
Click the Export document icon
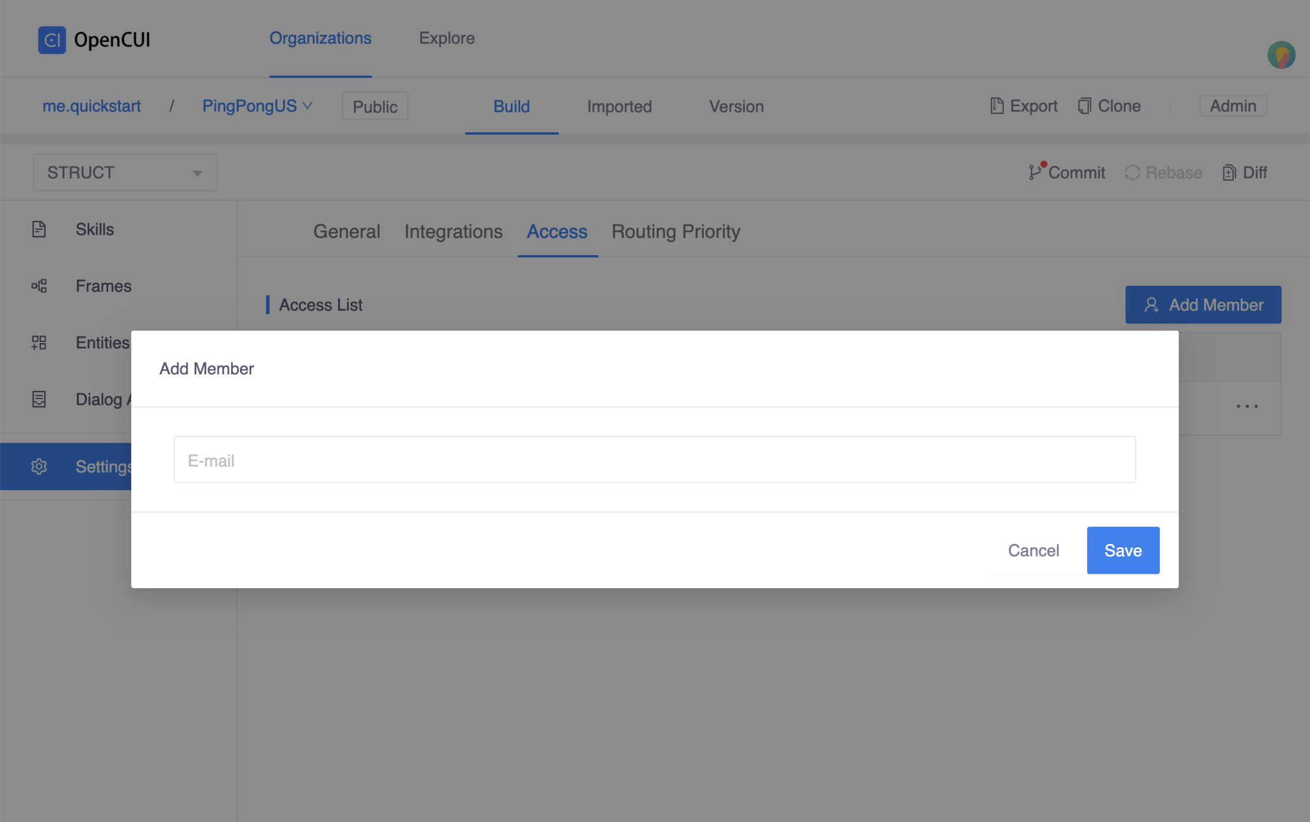997,106
